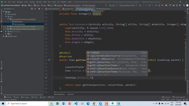Viewport: 189px width, 106px height.
Task: Collapse the com.example.listviewcustomadapter package
Action: tap(8, 19)
